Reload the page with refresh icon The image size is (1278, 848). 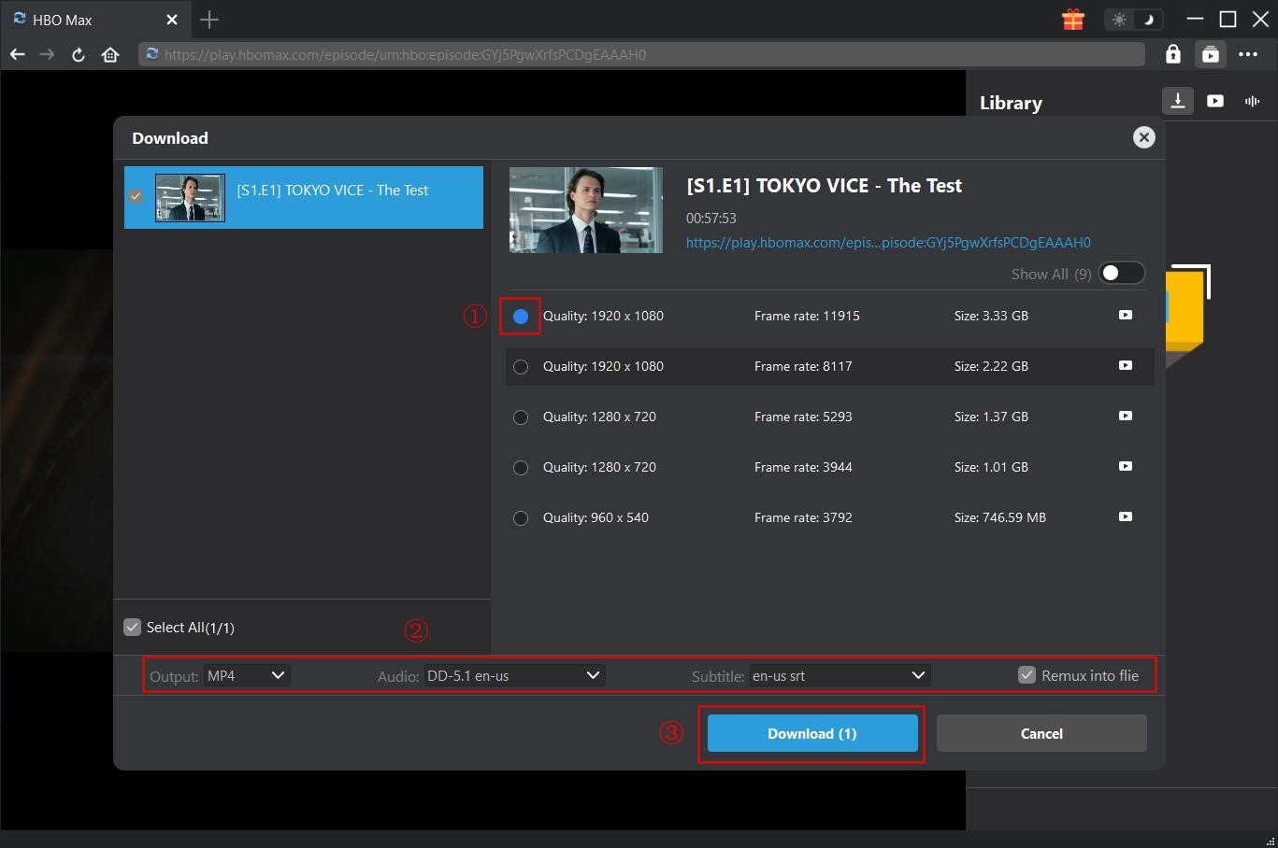tap(79, 54)
